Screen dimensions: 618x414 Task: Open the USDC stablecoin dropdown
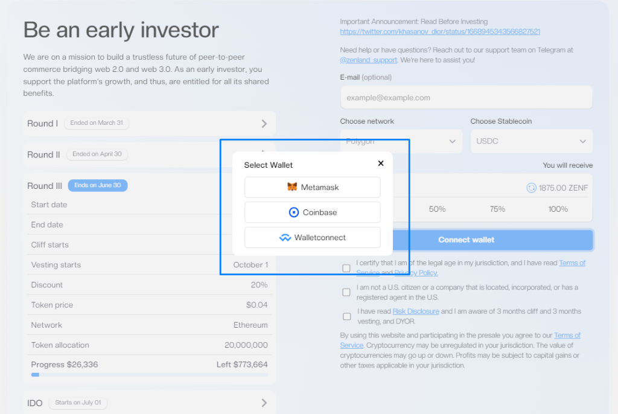(x=531, y=141)
